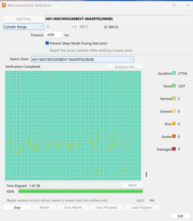This screenshot has height=221, width=193.
Task: Click the Excellent teal legend swatch
Action: click(x=174, y=73)
